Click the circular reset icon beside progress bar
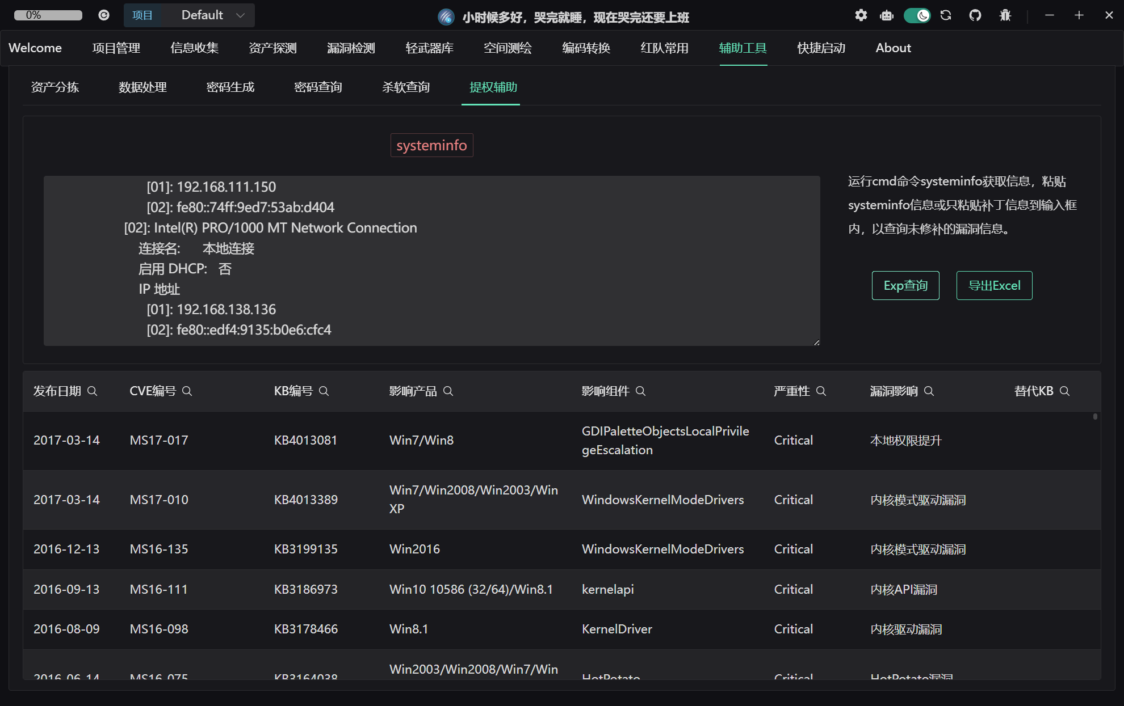This screenshot has height=706, width=1124. [x=104, y=15]
